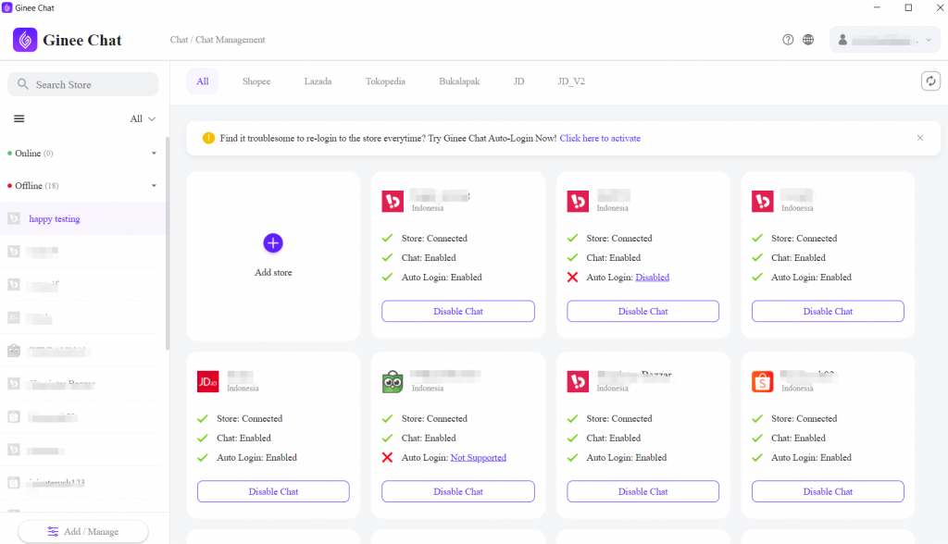This screenshot has width=948, height=544.
Task: Open the Auto Login 'Disabled' link
Action: 653,278
